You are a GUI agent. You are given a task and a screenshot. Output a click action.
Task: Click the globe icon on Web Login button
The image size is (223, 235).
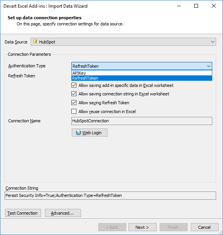pos(78,132)
